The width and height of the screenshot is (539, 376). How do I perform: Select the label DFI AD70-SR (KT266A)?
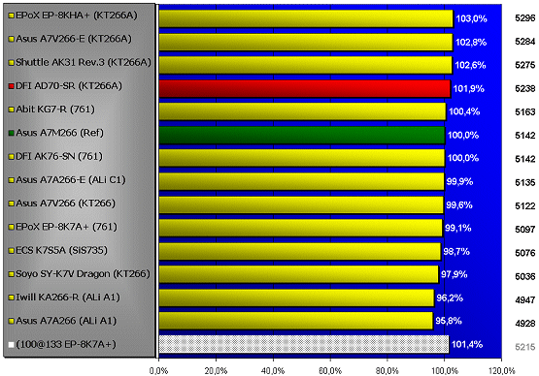point(69,86)
